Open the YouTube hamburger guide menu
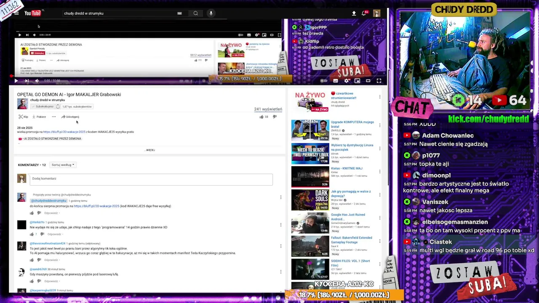The height and width of the screenshot is (303, 539). tap(16, 13)
